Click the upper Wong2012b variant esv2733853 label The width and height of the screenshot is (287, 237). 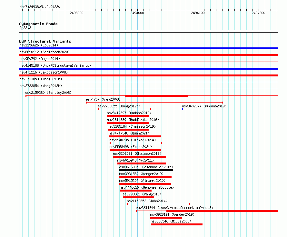(x=41, y=79)
